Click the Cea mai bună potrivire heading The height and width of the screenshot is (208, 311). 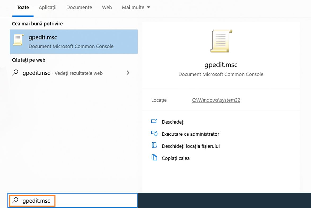pos(37,24)
